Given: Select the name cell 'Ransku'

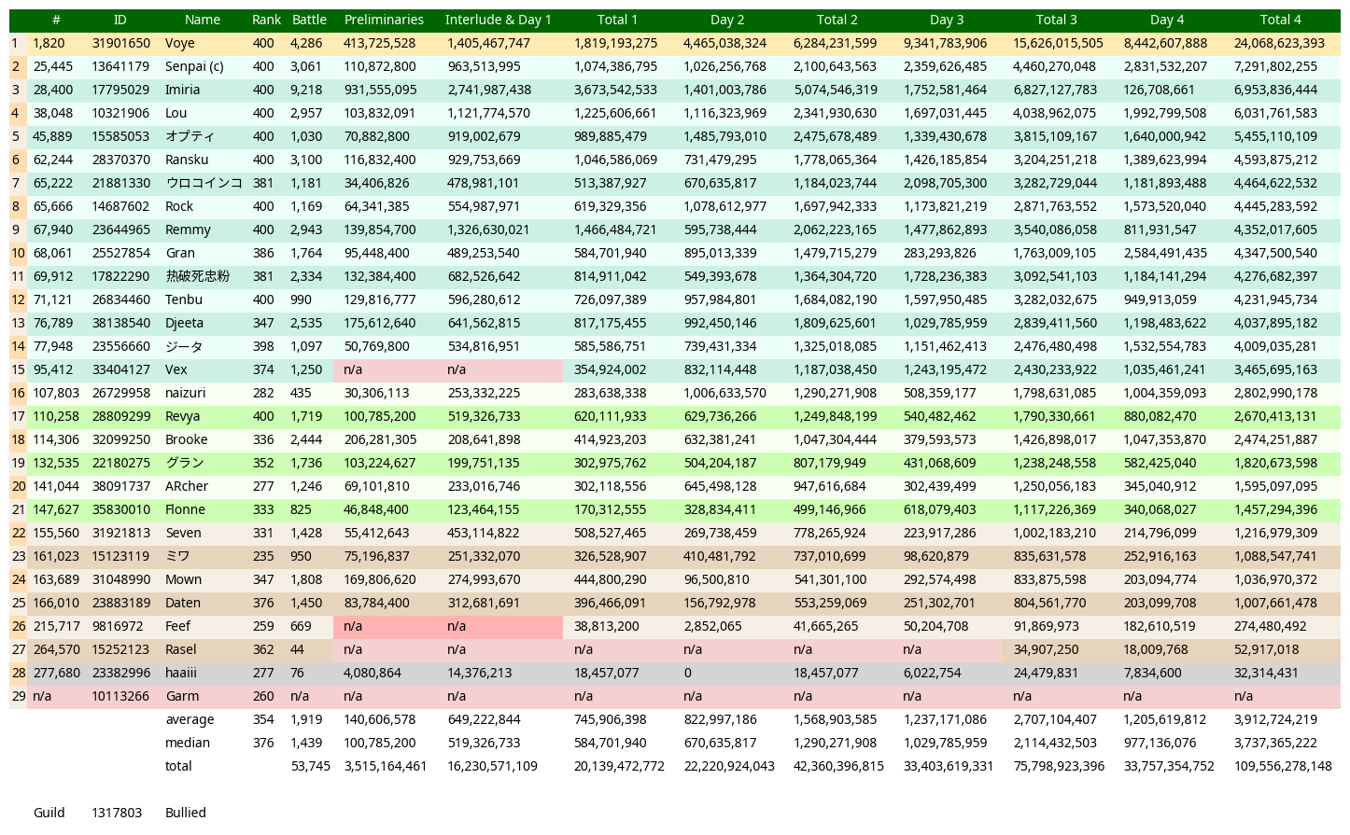Looking at the screenshot, I should tap(187, 160).
